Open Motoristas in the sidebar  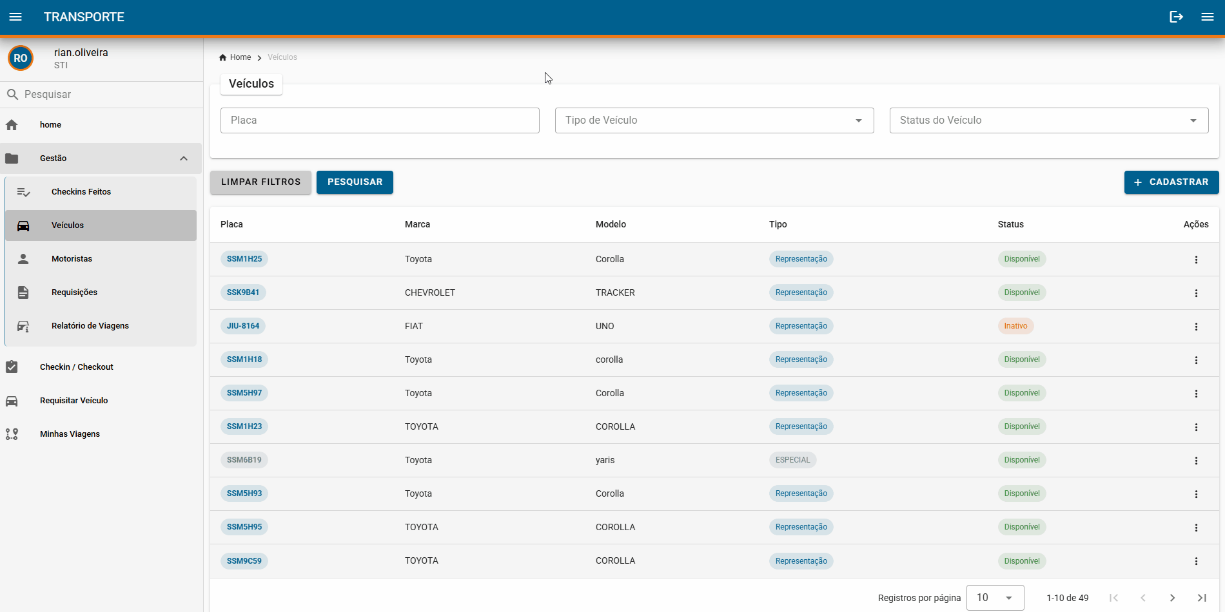[x=101, y=259]
